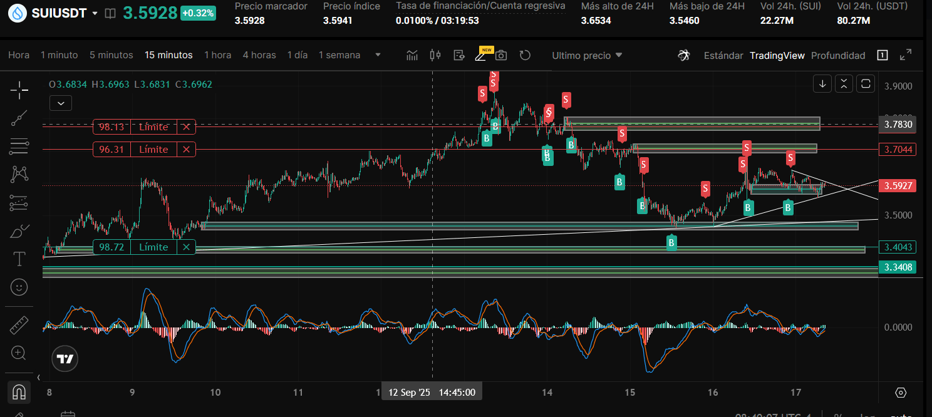Take a chart snapshot with camera icon
The image size is (932, 417).
[x=501, y=55]
